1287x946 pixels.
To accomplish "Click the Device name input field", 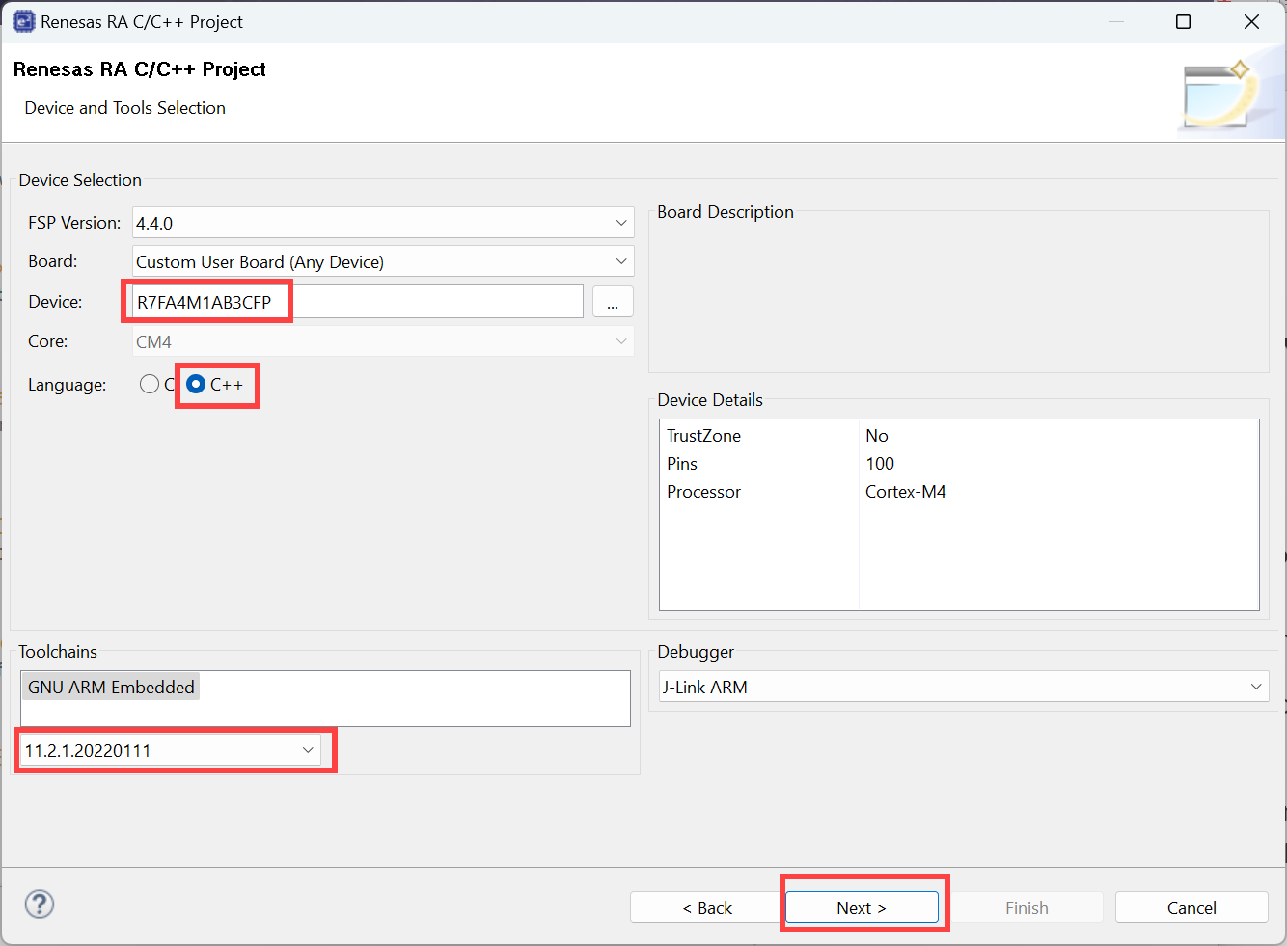I will [358, 302].
